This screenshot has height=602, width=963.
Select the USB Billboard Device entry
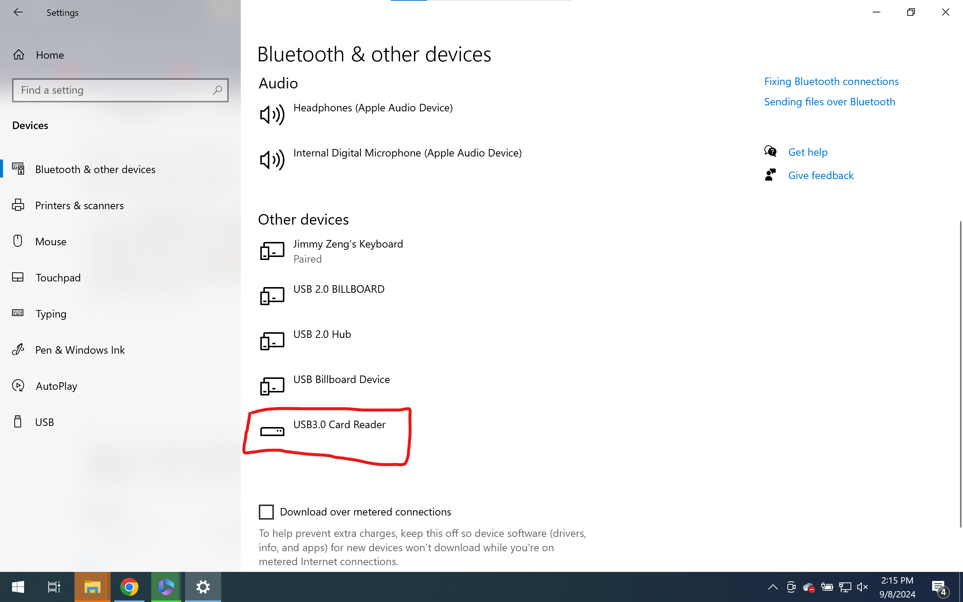(x=422, y=386)
